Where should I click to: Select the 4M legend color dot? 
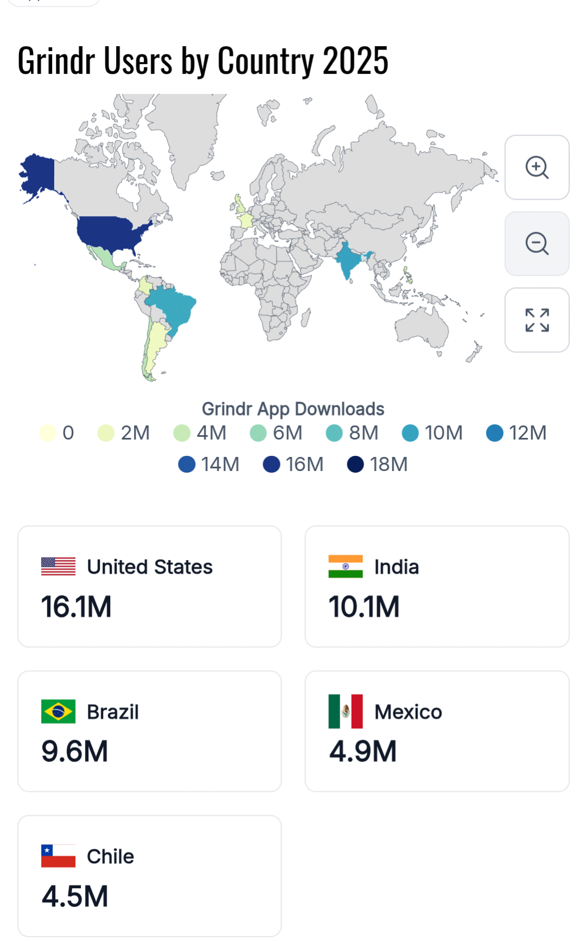182,433
